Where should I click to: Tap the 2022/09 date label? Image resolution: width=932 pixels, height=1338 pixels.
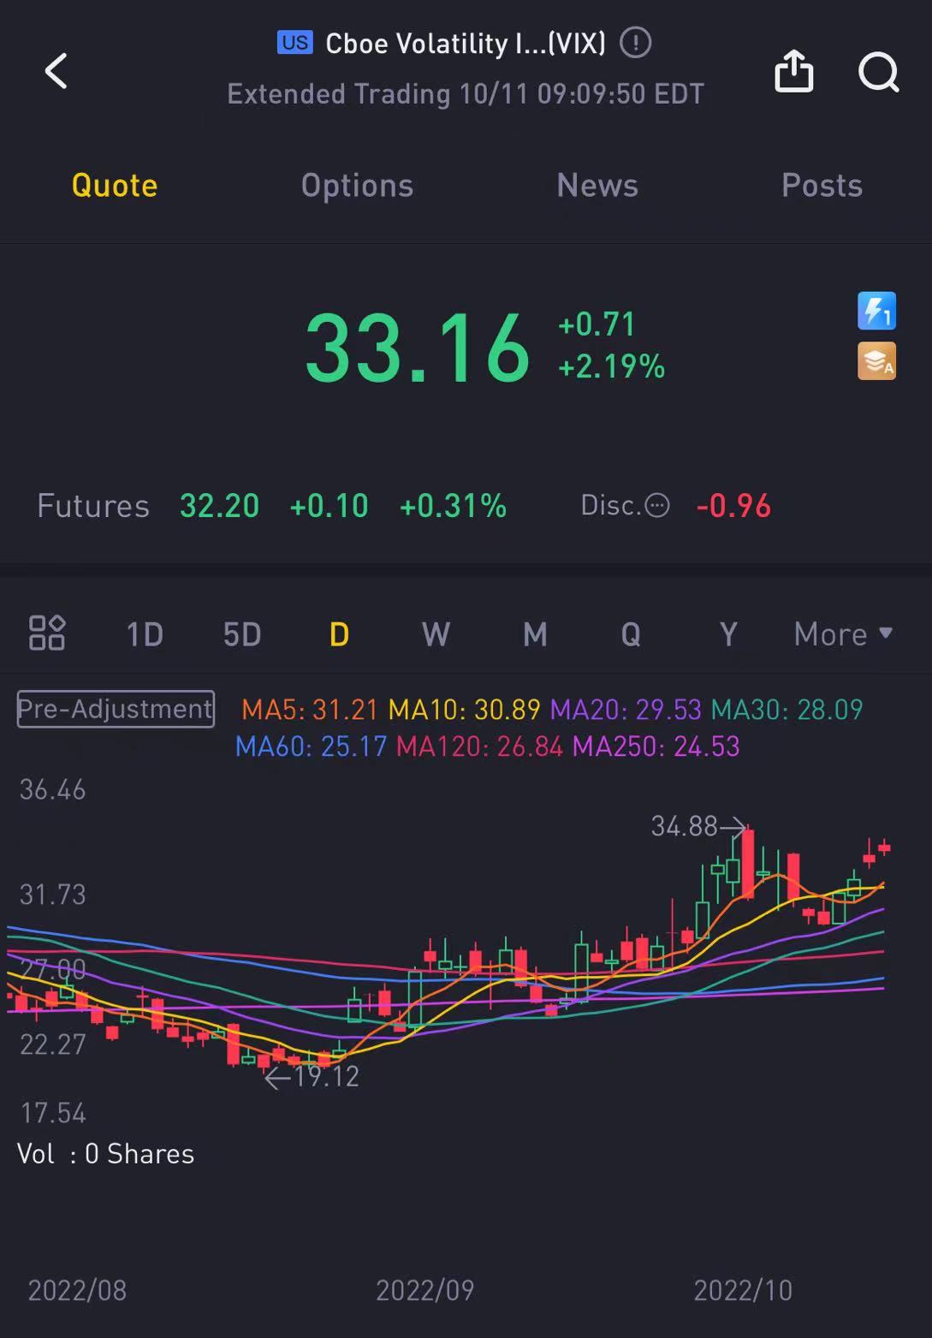(425, 1290)
